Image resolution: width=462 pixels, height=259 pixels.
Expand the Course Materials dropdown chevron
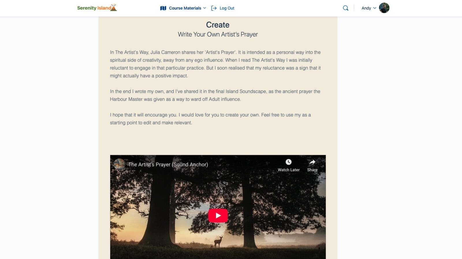pyautogui.click(x=204, y=8)
